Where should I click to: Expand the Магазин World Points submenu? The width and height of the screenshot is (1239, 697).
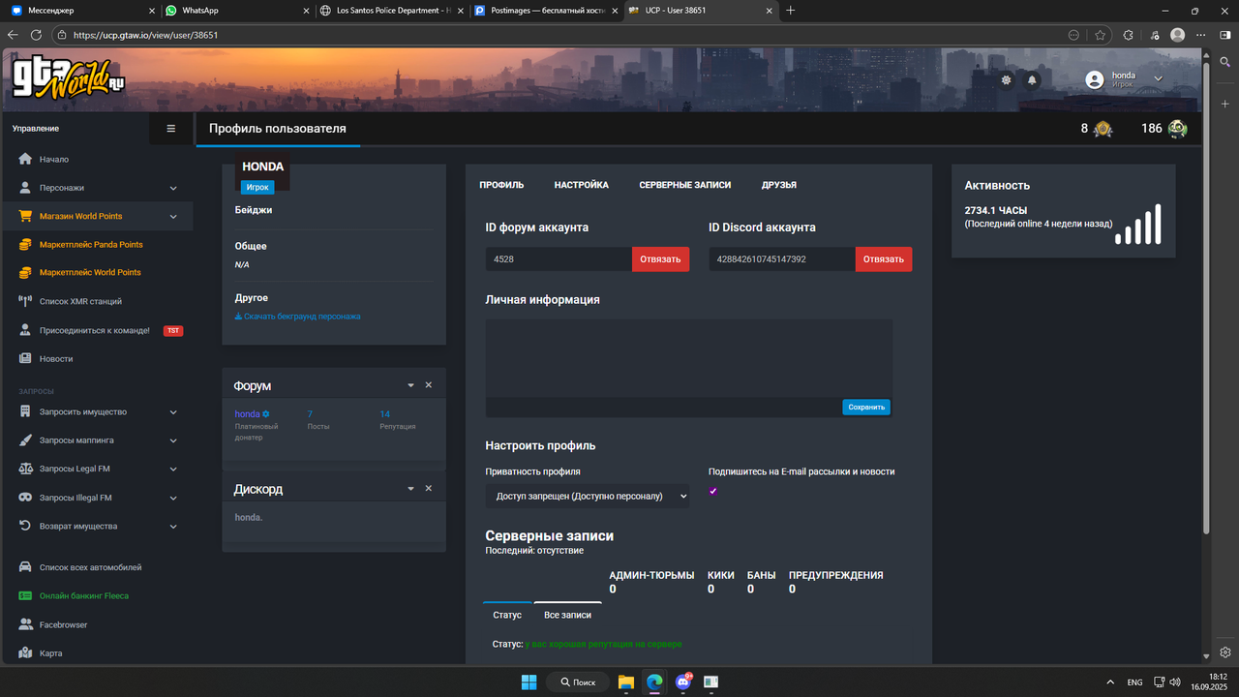click(x=173, y=216)
